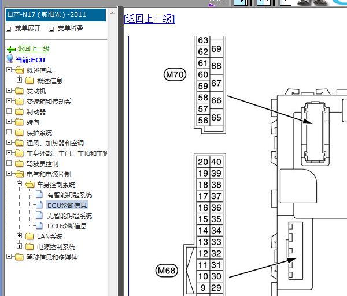Select the 发动机 tree label
This screenshot has height=296, width=347.
pos(36,91)
